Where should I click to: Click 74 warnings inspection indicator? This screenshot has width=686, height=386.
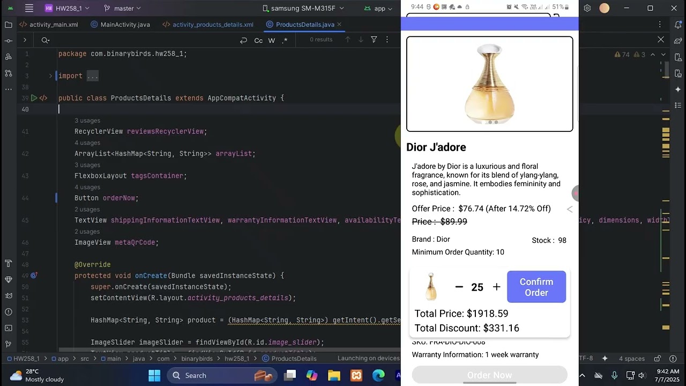click(622, 54)
